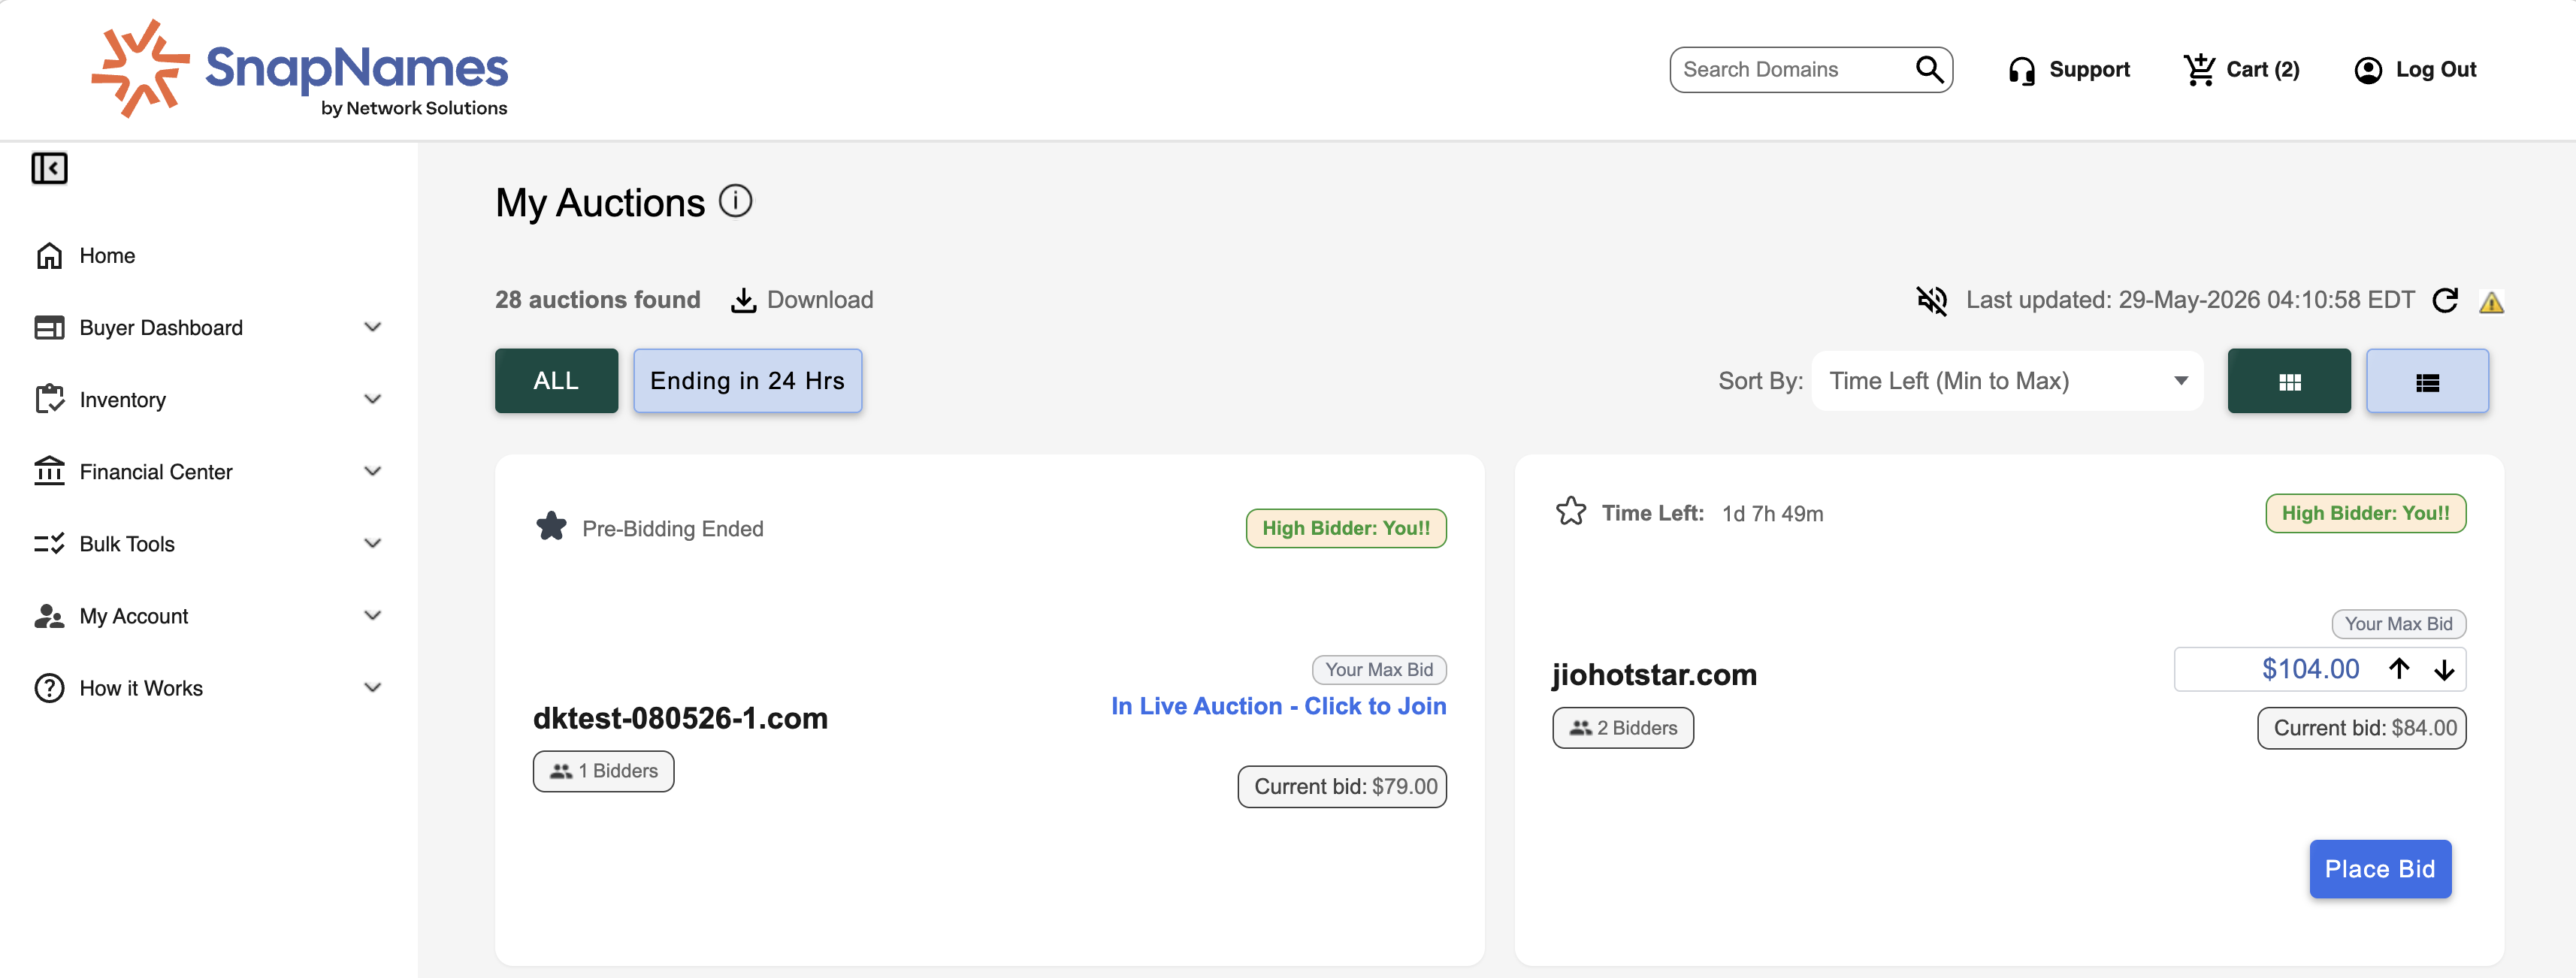Click the 1 Bidders badge

(603, 771)
